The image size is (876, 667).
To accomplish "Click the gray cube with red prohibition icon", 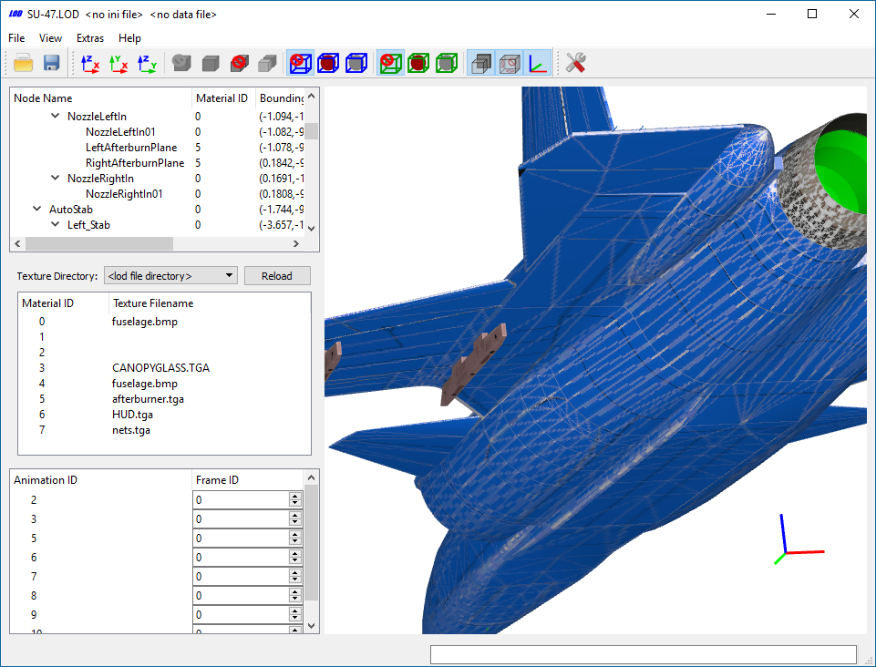I will [239, 63].
